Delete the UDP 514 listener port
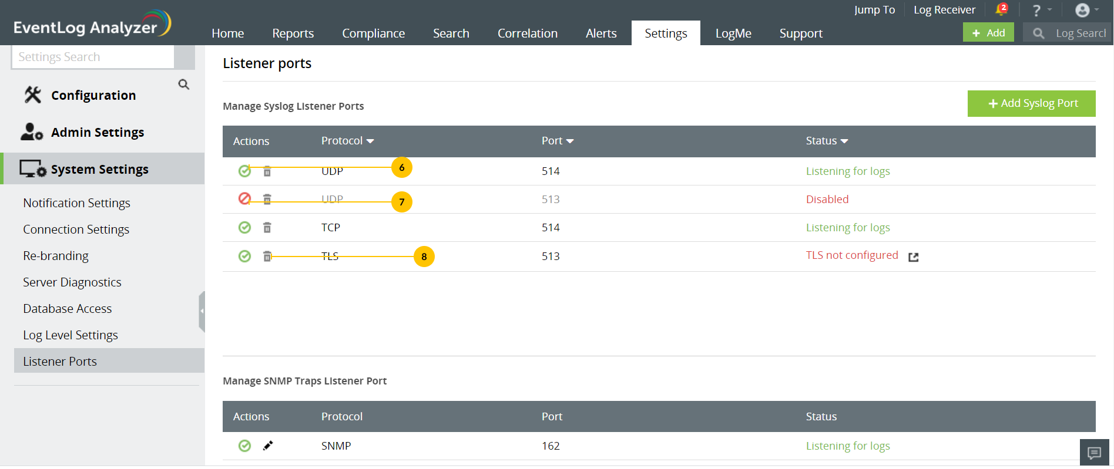1114x469 pixels. coord(267,171)
